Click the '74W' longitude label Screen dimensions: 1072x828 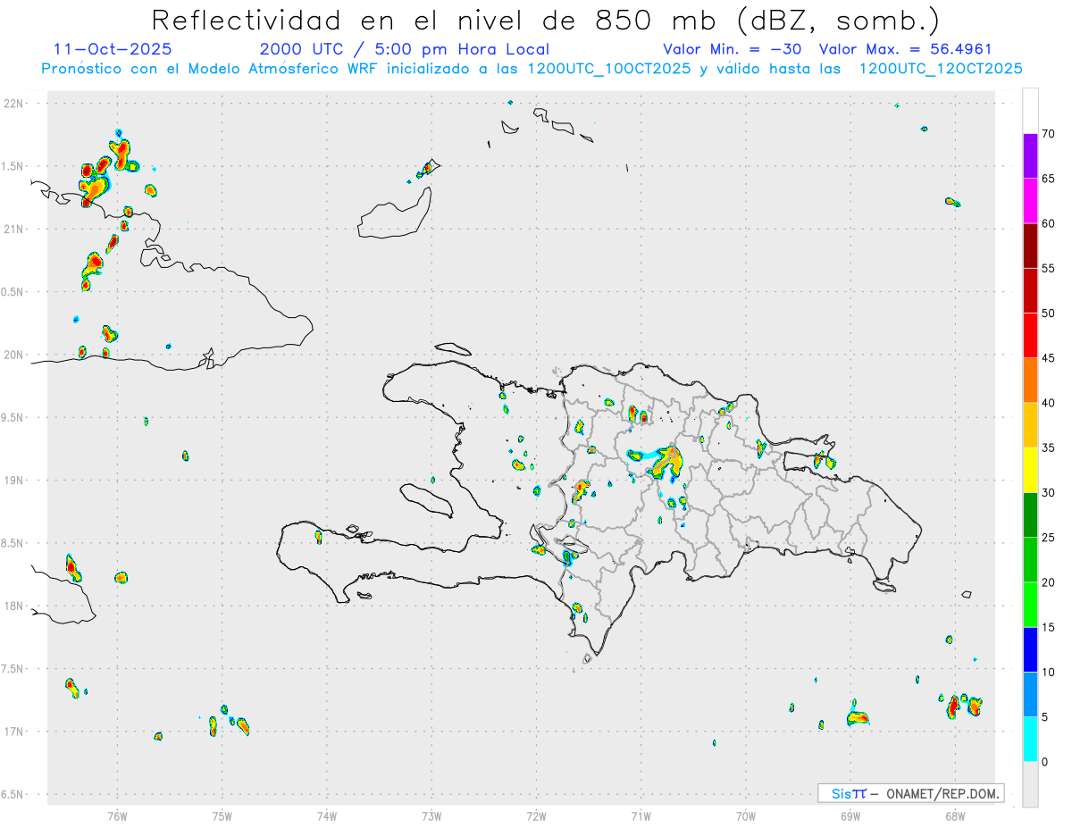(x=327, y=816)
